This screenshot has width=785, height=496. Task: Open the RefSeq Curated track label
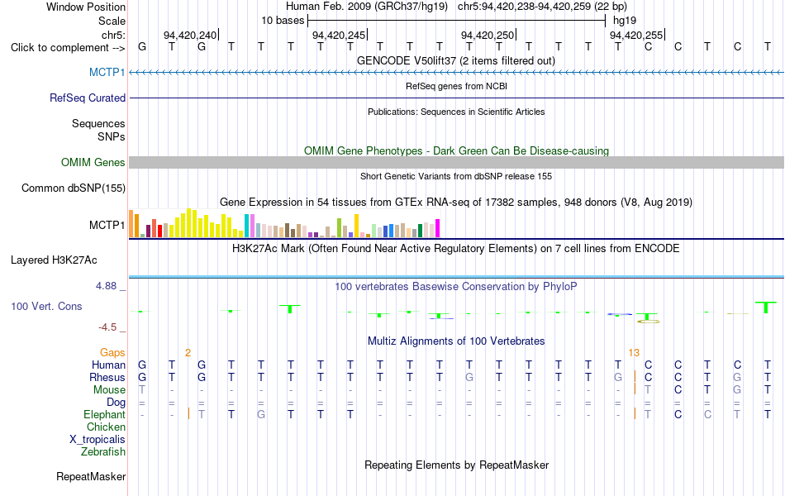pyautogui.click(x=88, y=98)
